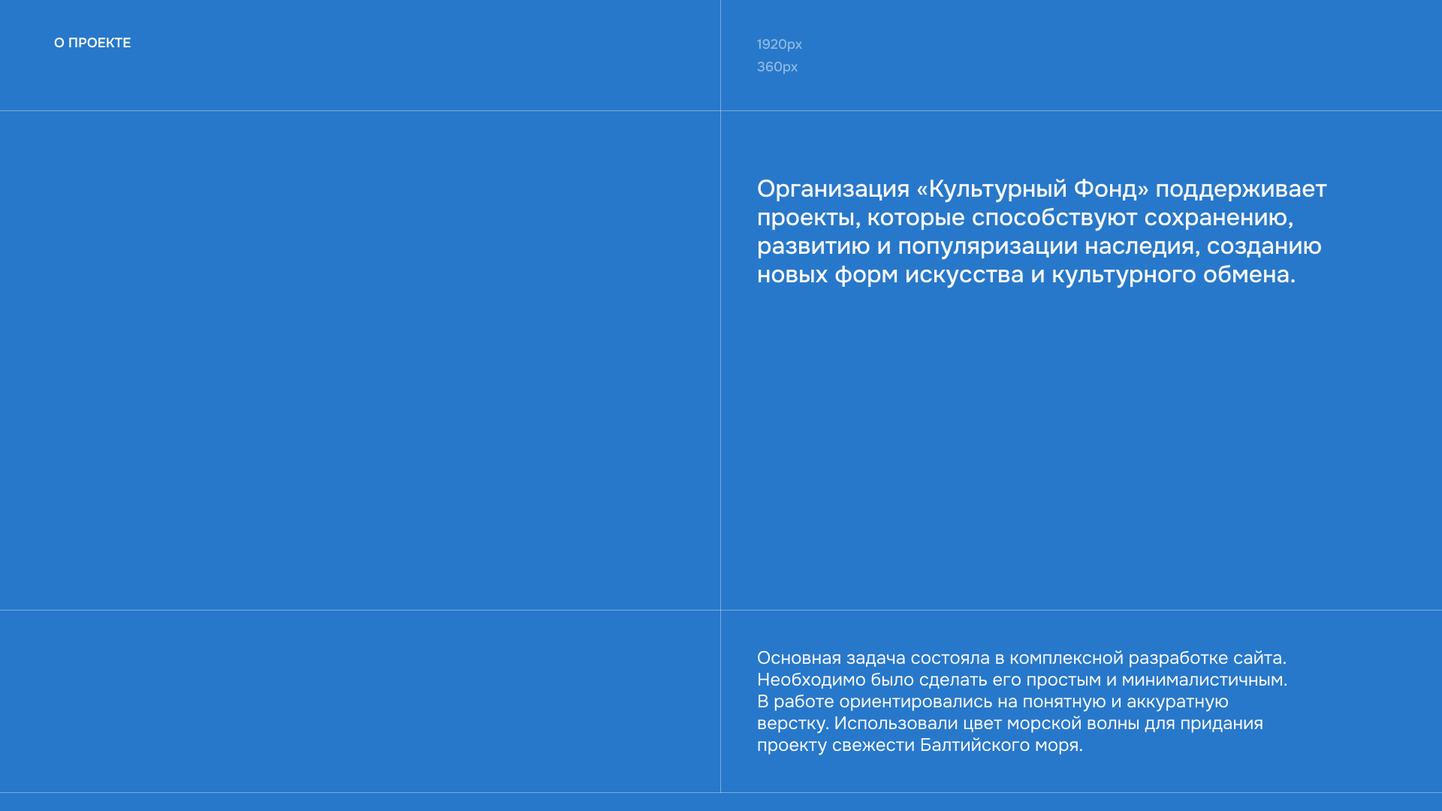1442x811 pixels.
Task: Click the line starting with В работе ориентировались
Action: point(991,701)
